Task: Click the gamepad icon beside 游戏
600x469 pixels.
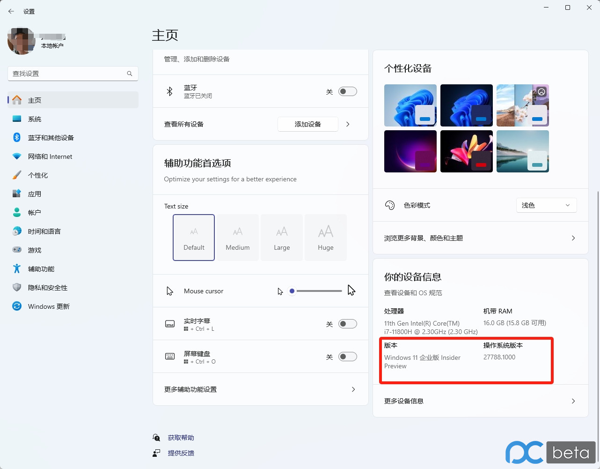Action: (x=17, y=250)
